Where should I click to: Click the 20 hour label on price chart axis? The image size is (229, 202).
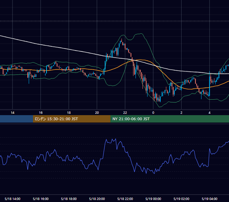tap(97, 113)
